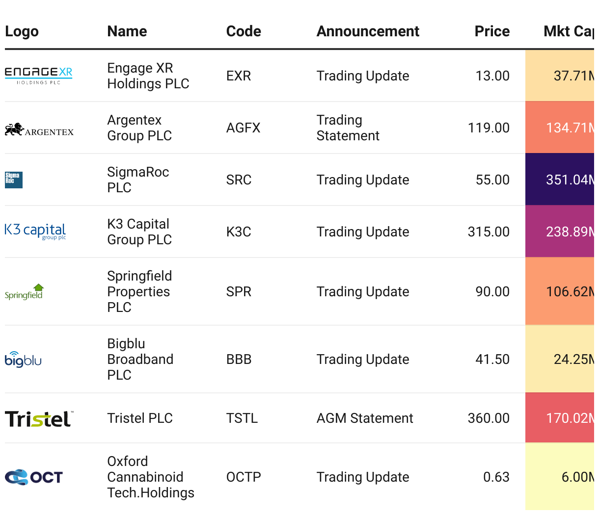Click the Announcement column header
This screenshot has width=599, height=515.
[368, 31]
